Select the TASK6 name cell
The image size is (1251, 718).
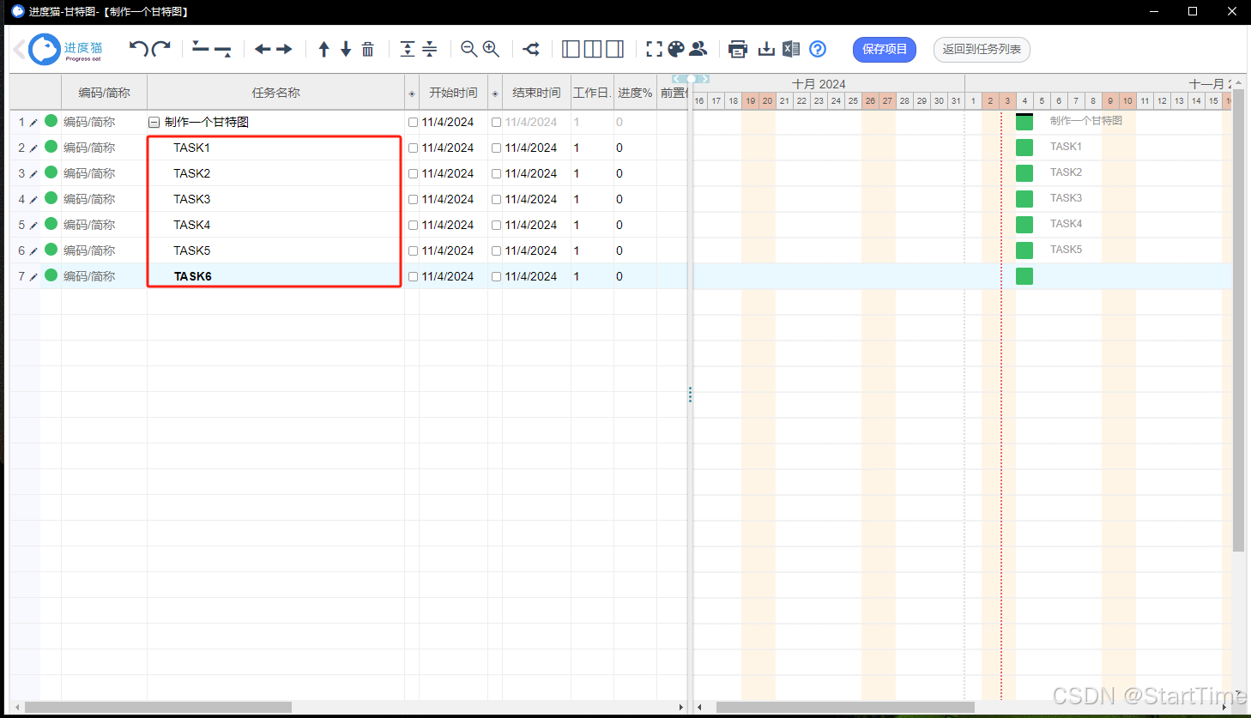[275, 276]
